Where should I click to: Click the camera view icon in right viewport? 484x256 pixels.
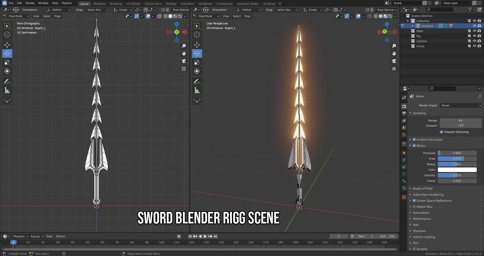tap(394, 61)
